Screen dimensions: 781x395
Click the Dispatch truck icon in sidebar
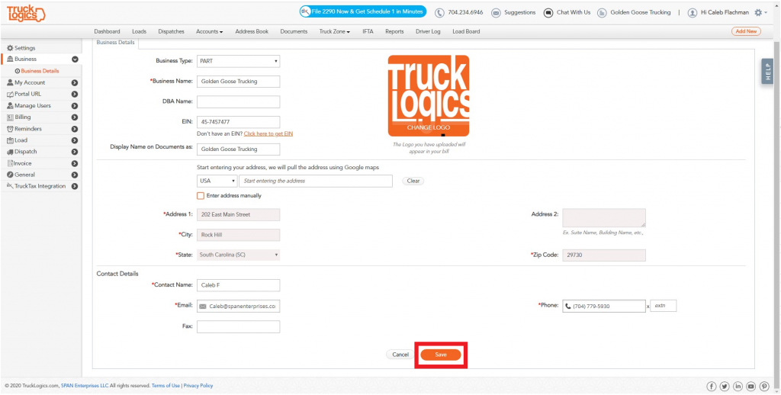(x=10, y=152)
